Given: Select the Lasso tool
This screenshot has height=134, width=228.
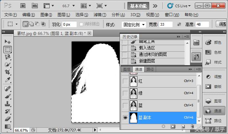Looking at the screenshot, I should click(8, 57).
